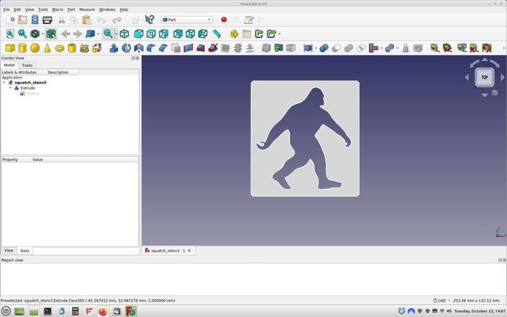Screen dimensions: 507x317
Task: Switch to the Data property tab
Action: click(25, 250)
